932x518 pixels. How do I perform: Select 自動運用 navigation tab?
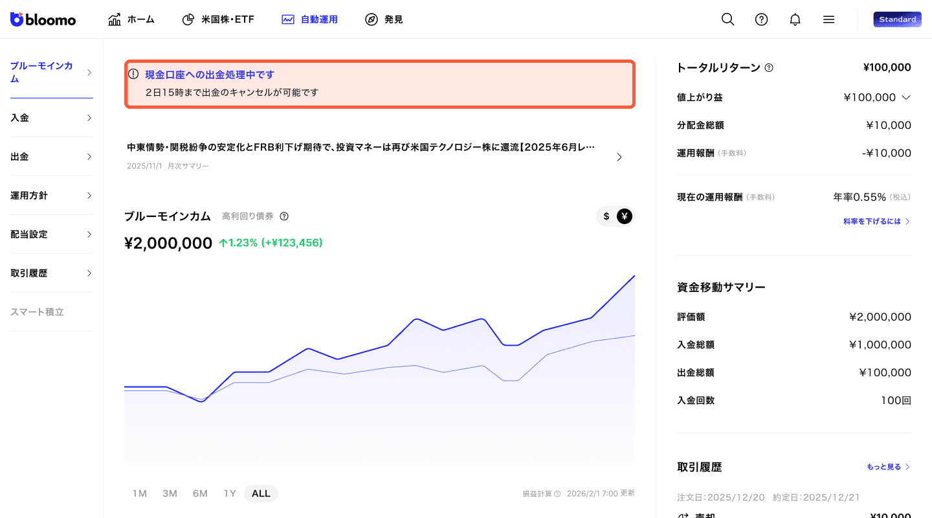coord(309,19)
